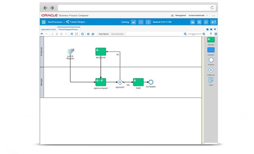
Task: Select the System task palette item
Action: click(x=211, y=50)
